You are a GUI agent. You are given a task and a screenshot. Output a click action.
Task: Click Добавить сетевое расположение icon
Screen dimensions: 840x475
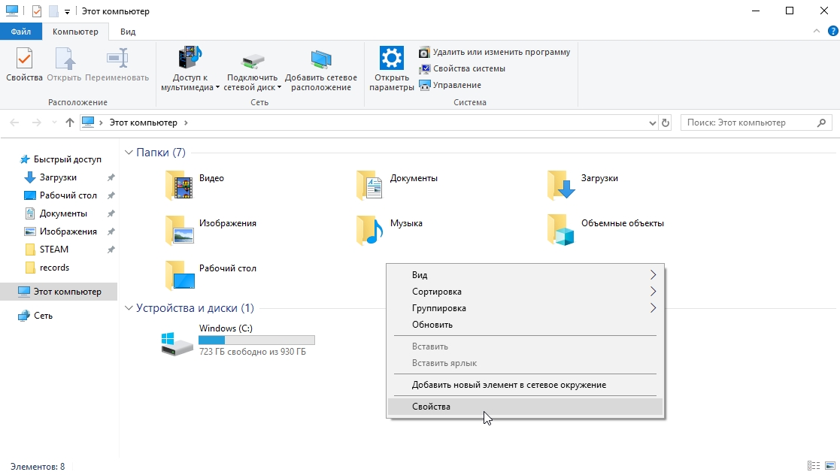(321, 59)
